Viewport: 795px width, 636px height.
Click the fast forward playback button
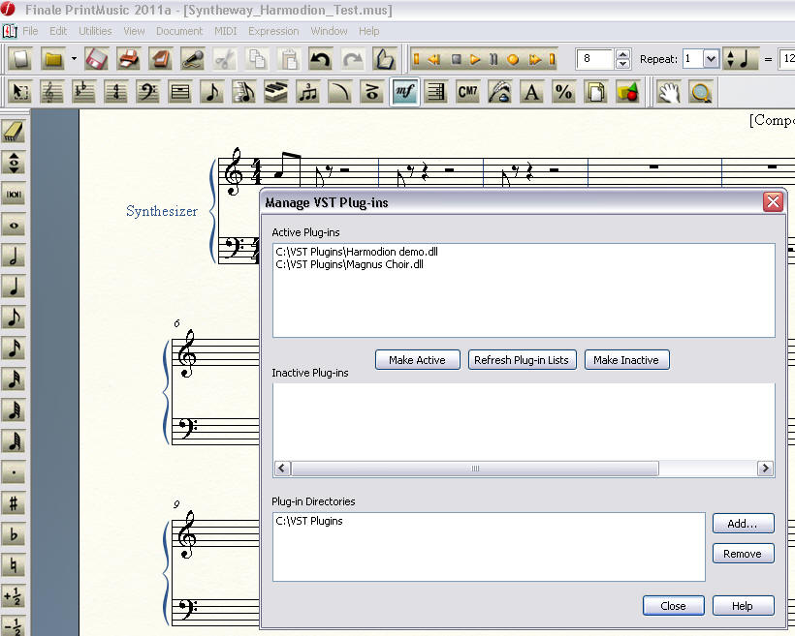535,59
